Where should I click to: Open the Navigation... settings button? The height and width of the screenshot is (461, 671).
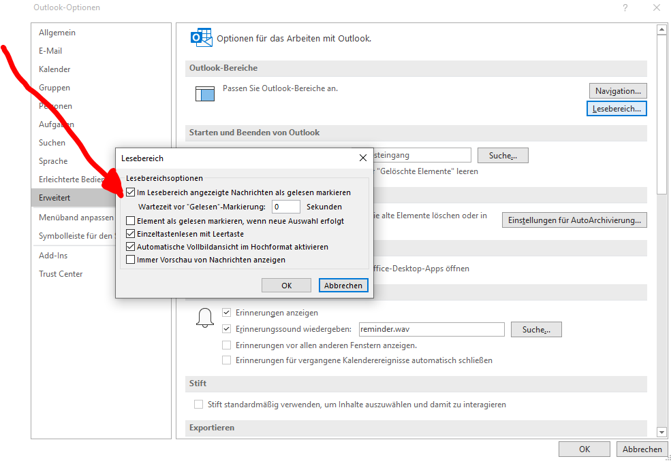[617, 91]
